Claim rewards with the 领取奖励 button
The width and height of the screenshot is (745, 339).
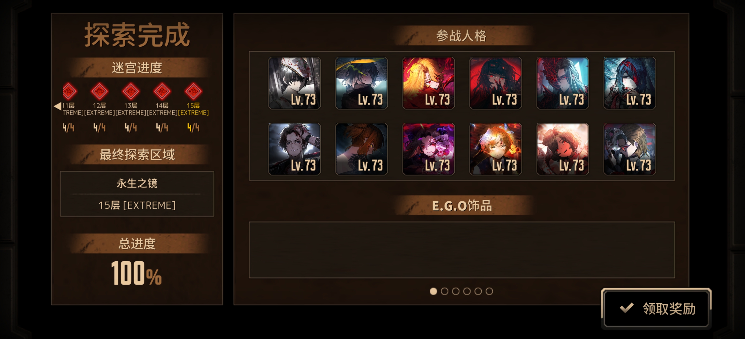tap(657, 308)
